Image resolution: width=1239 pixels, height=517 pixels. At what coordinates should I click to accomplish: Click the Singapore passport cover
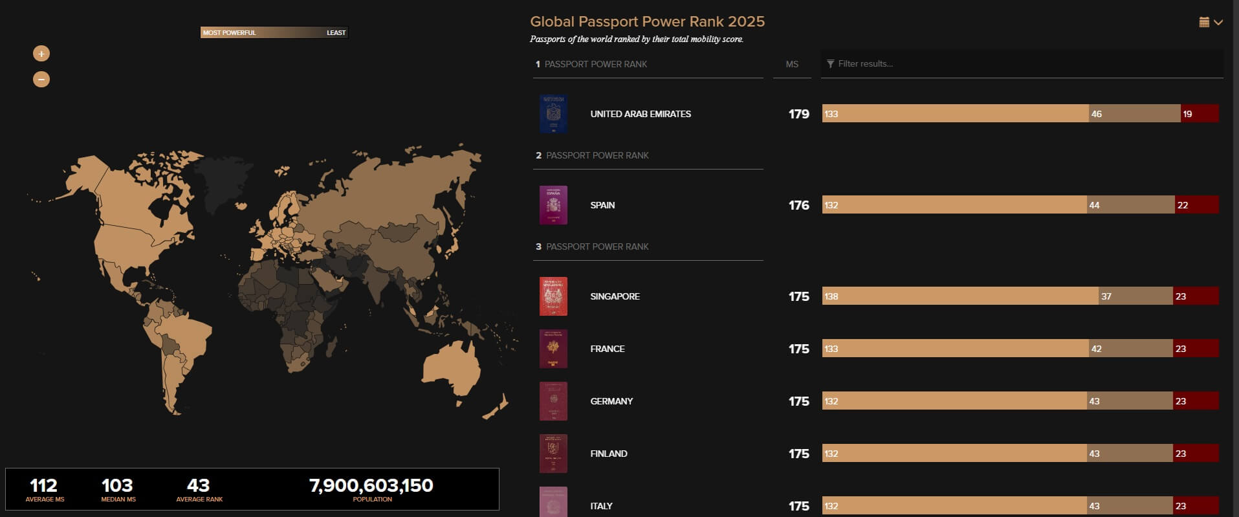[x=553, y=297]
